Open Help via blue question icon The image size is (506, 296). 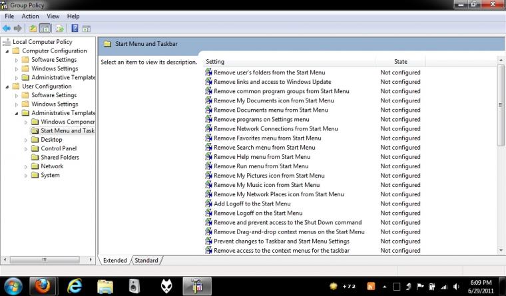(75, 28)
